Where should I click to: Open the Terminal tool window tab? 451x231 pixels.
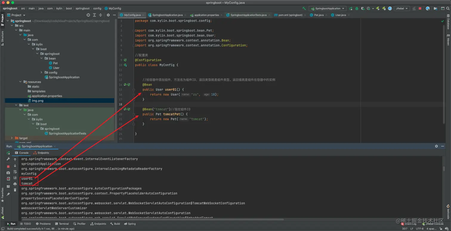click(x=62, y=224)
